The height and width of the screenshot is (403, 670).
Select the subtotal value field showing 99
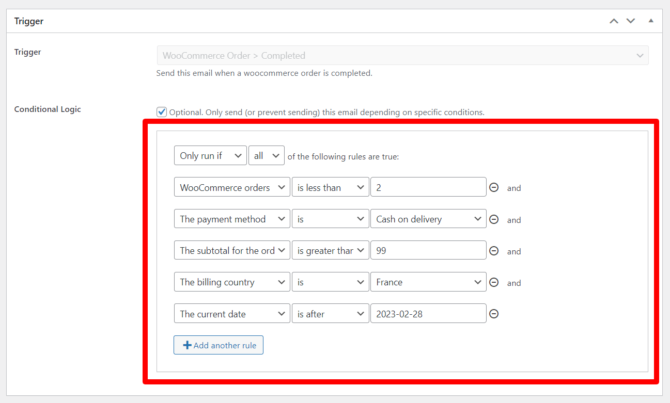428,250
